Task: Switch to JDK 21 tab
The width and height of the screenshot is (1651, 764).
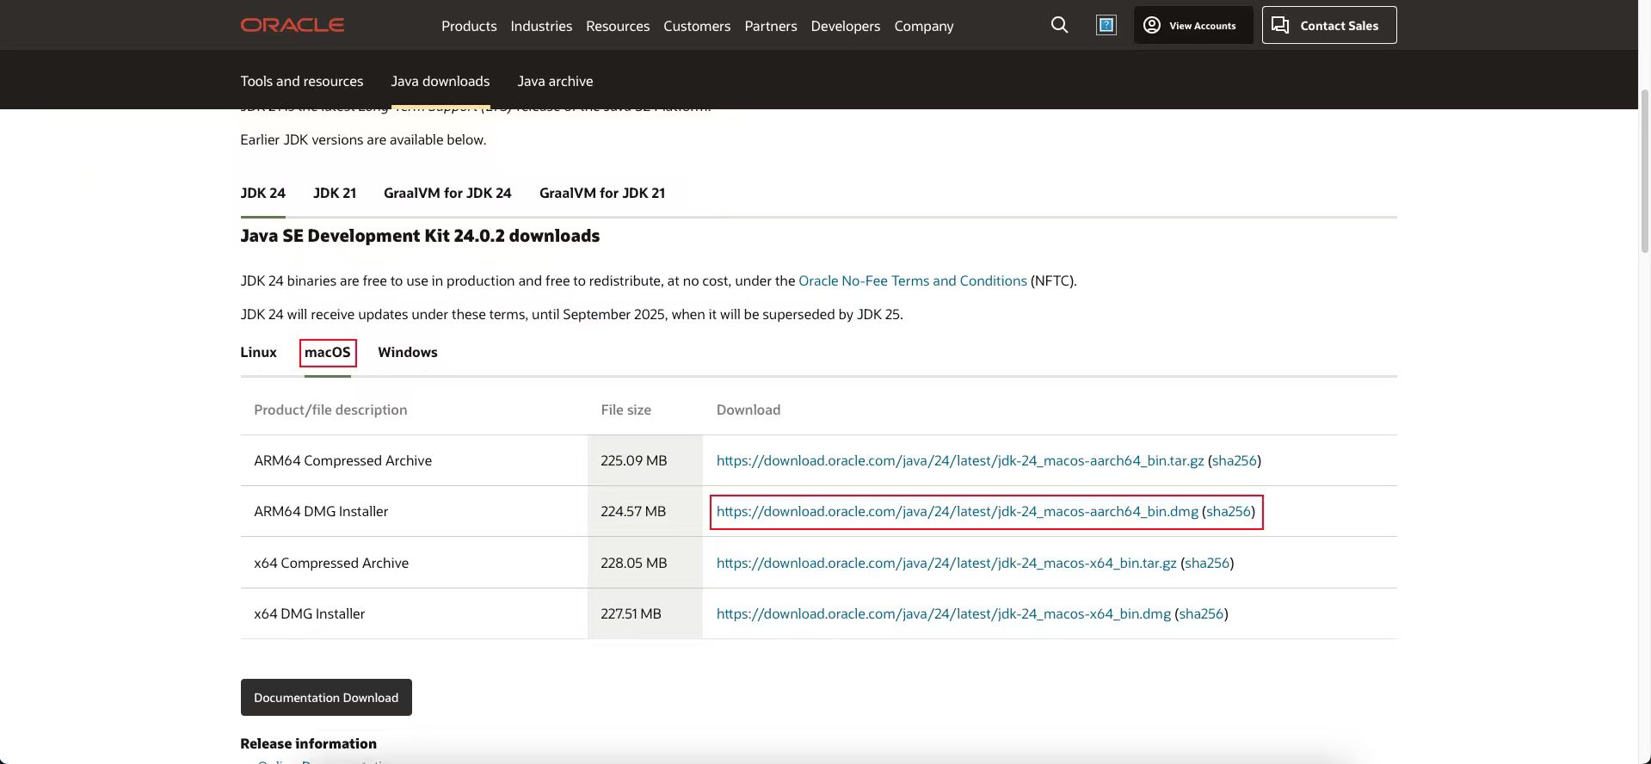Action: [x=335, y=193]
